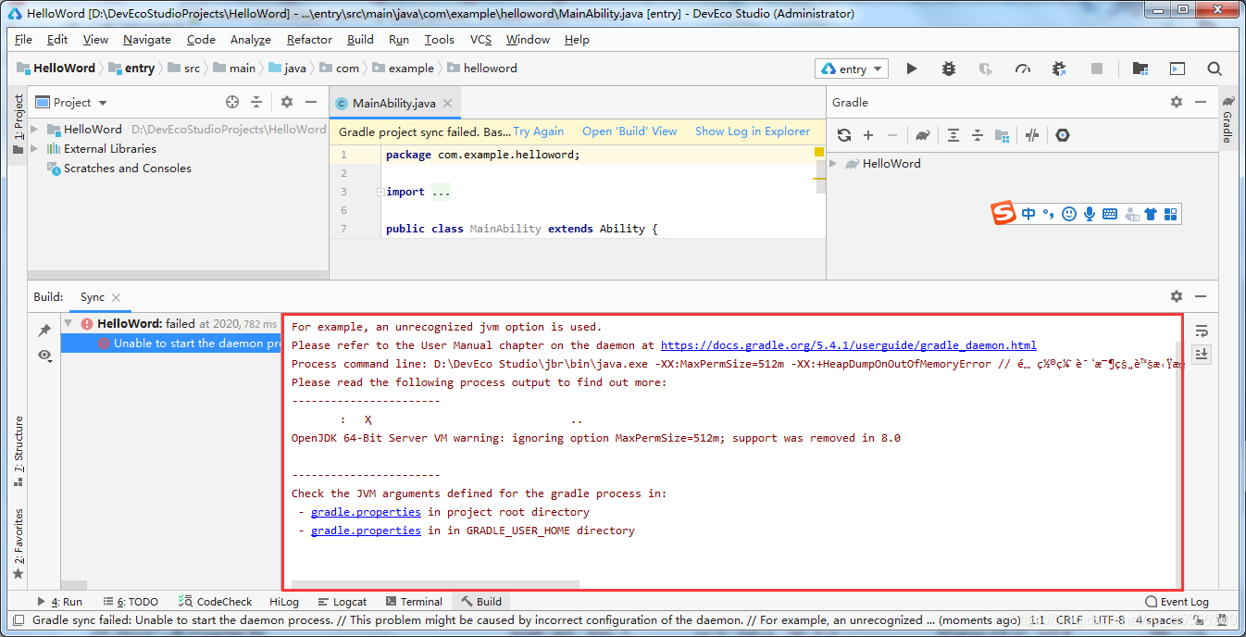Add a Gradle project with plus icon
This screenshot has height=637, width=1246.
(x=868, y=135)
